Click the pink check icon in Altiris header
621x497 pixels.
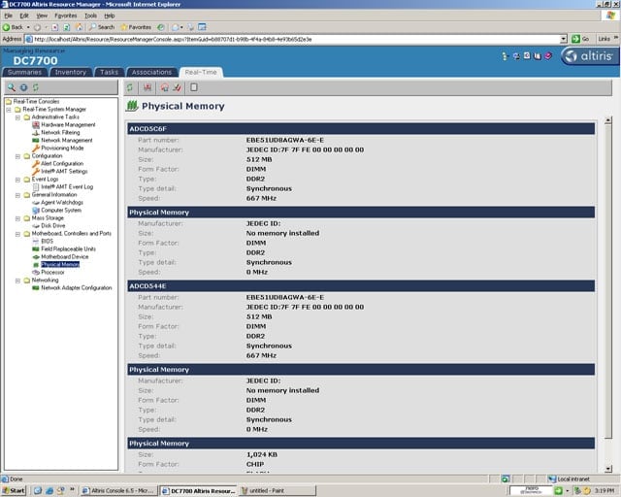click(x=548, y=56)
